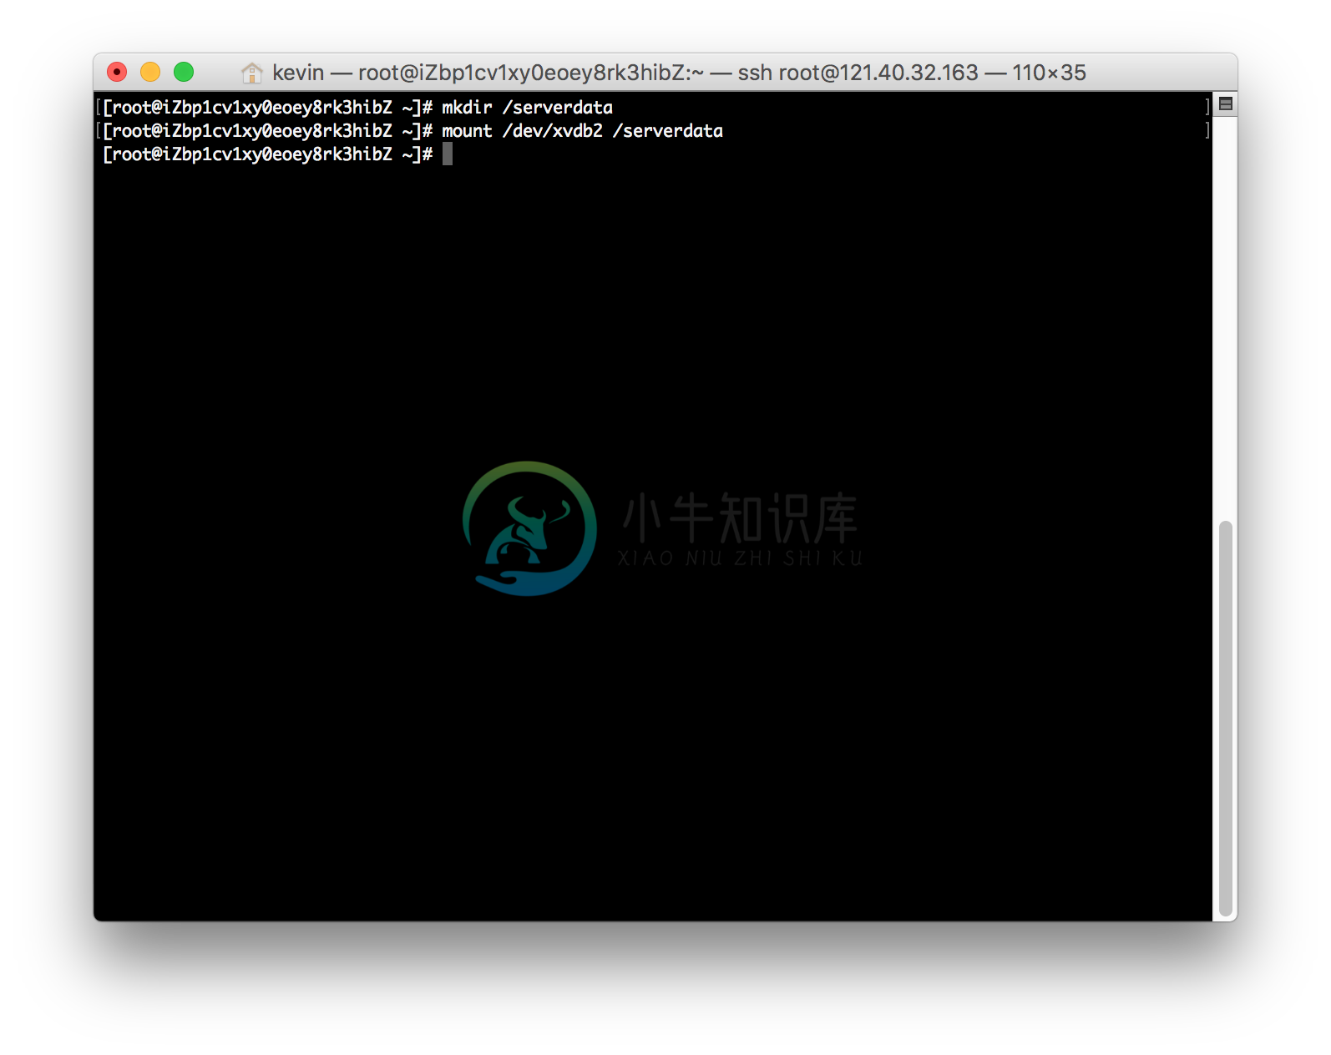Click the vertical scrollbar thumb in the terminal
The height and width of the screenshot is (1055, 1331).
1226,719
